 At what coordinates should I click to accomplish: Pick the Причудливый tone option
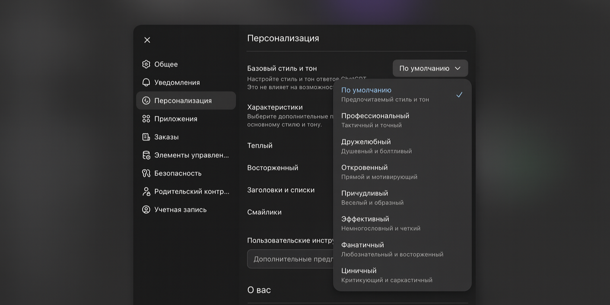click(365, 193)
